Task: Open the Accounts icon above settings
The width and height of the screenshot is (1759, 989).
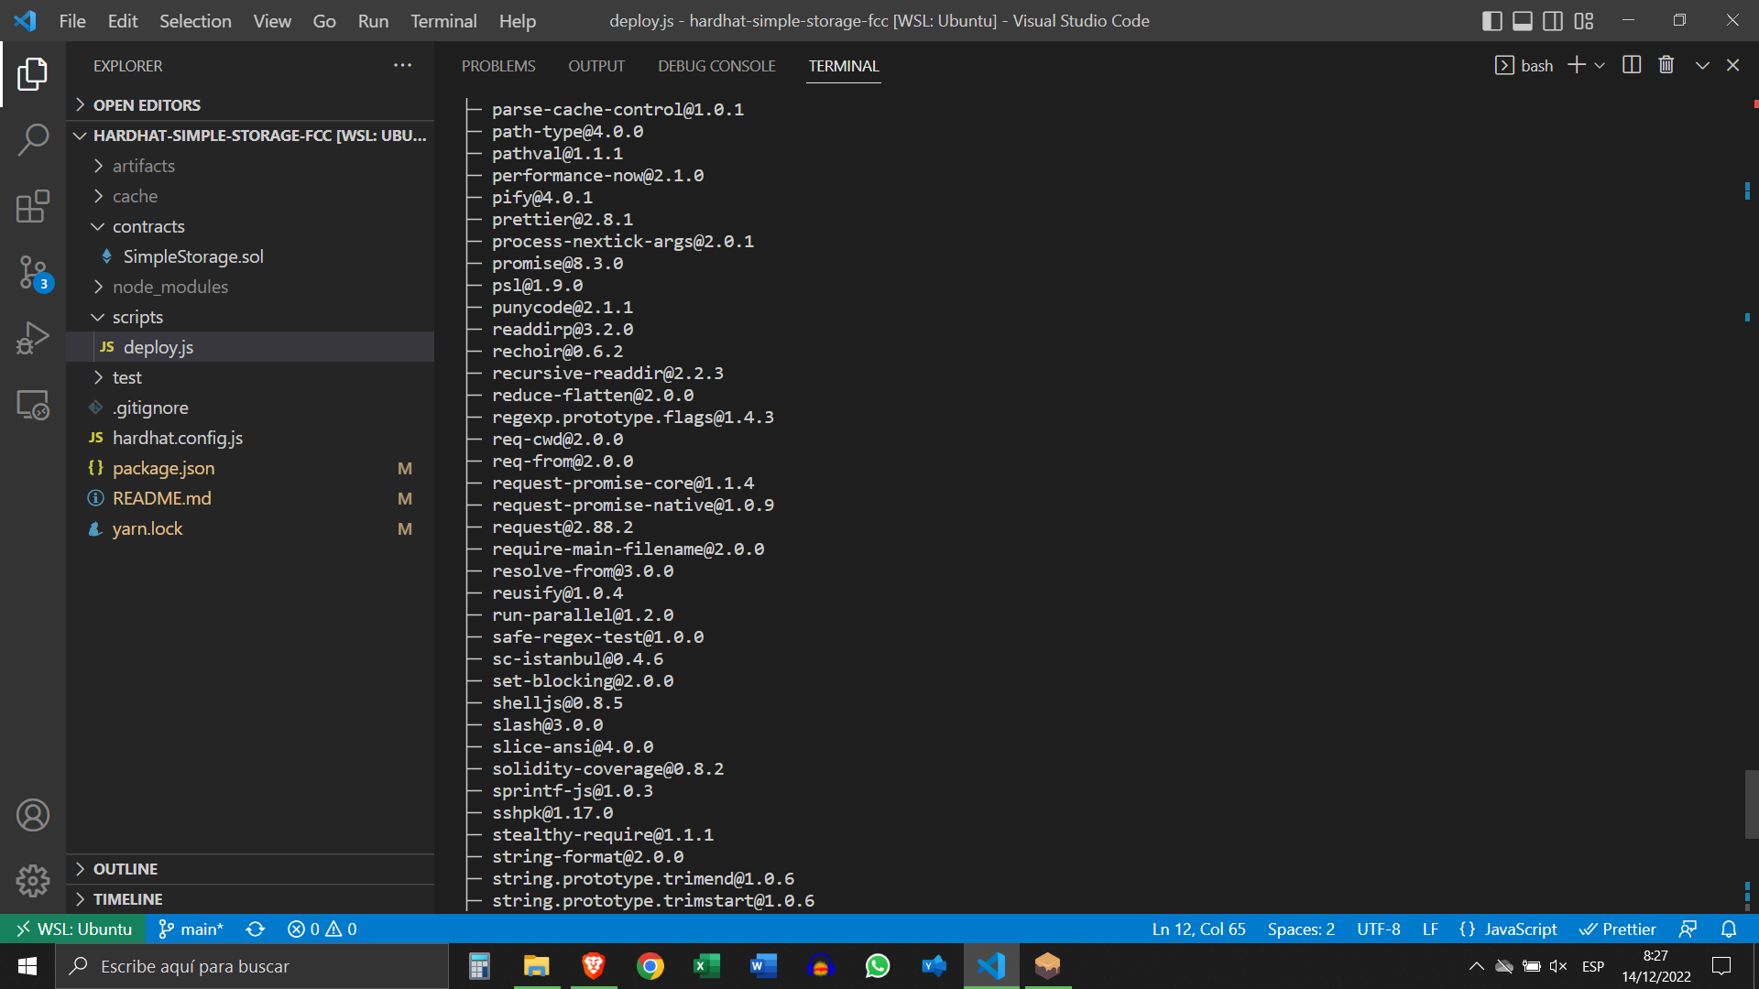Action: click(33, 814)
